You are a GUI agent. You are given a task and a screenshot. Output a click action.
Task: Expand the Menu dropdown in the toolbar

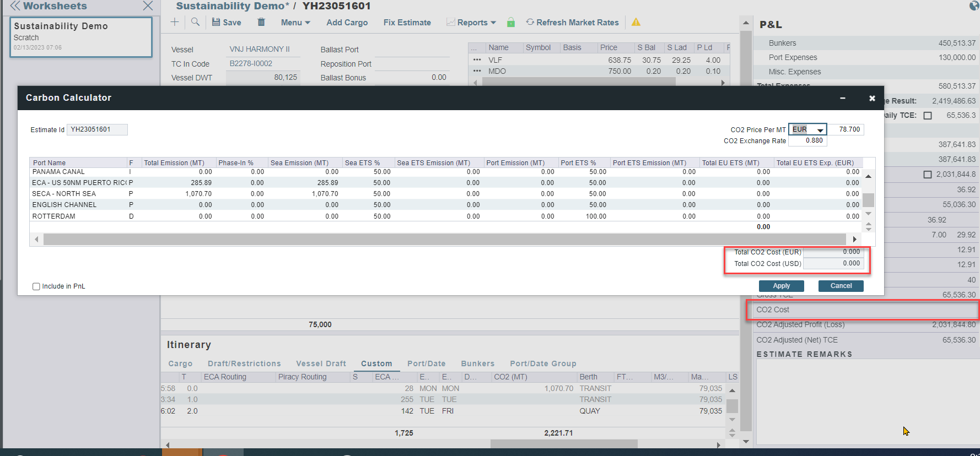295,23
